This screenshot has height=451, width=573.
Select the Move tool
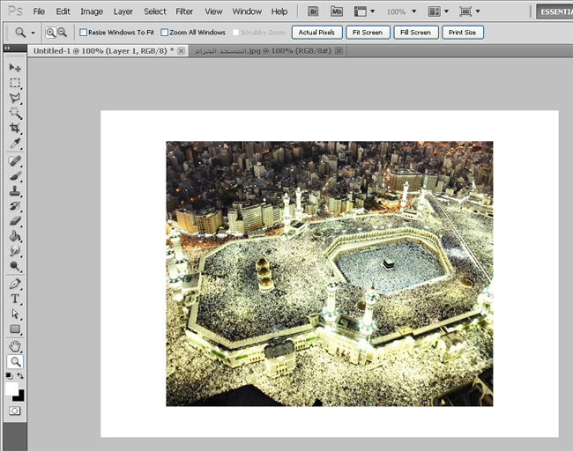[15, 68]
